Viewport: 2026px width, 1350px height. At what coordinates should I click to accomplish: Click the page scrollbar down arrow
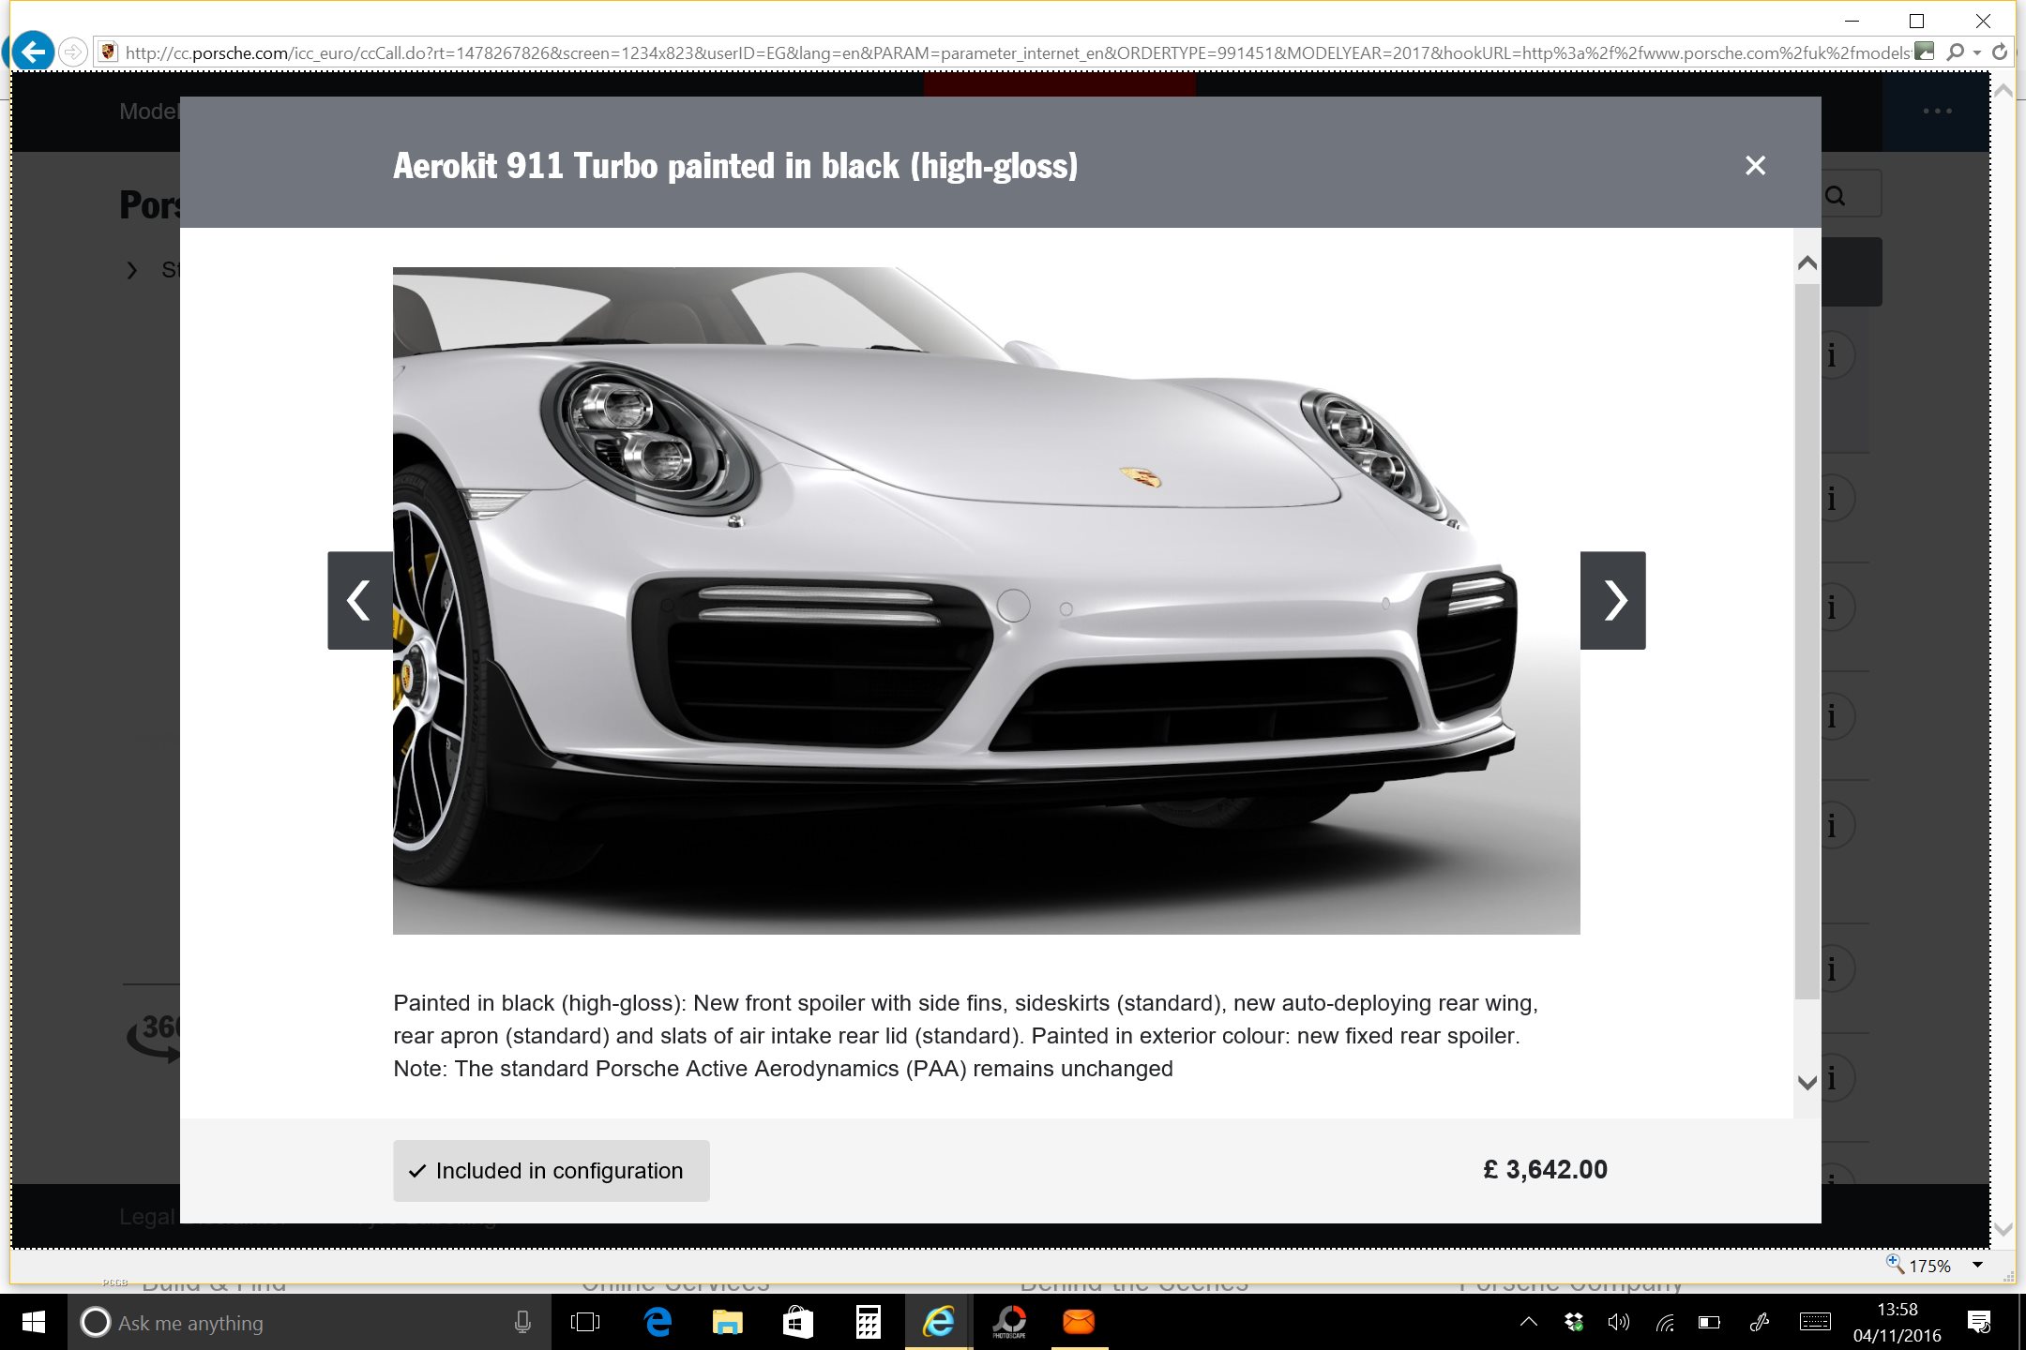click(2004, 1229)
